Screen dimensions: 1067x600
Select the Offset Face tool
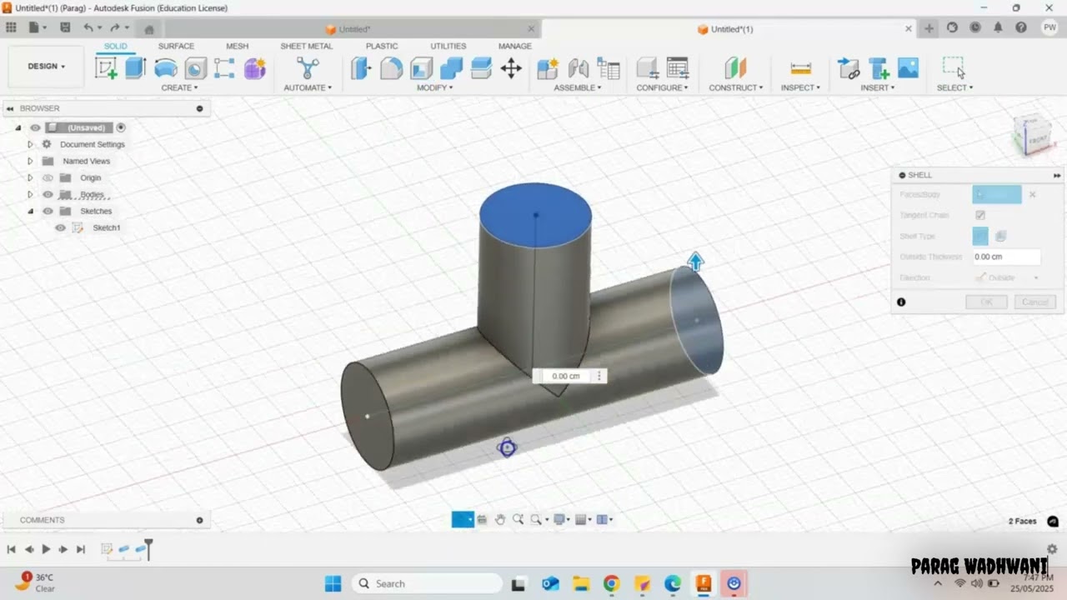point(481,68)
